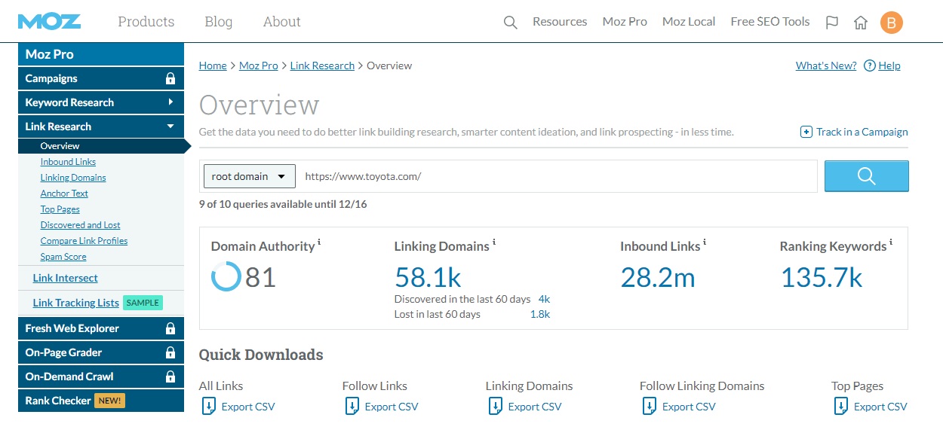Open Rank Checker in the sidebar
943x439 pixels.
(58, 401)
